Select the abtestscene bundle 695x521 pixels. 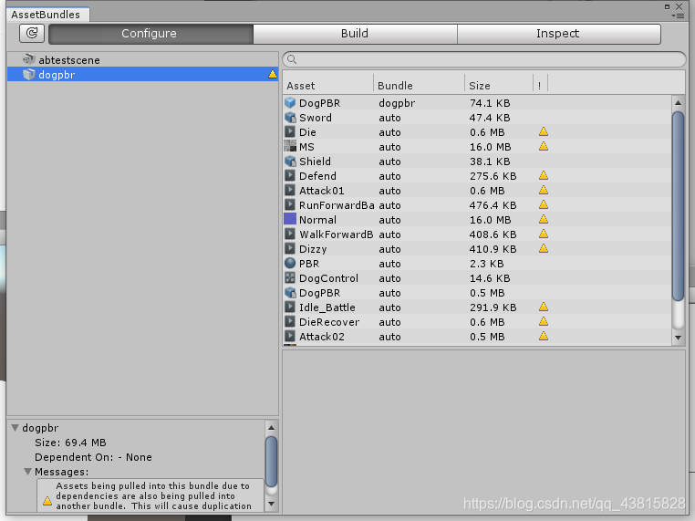142,60
